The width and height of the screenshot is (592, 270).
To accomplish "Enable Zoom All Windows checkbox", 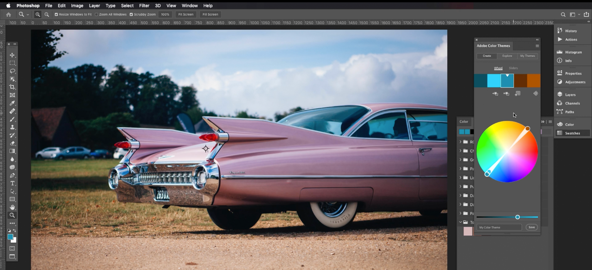I will pyautogui.click(x=97, y=14).
